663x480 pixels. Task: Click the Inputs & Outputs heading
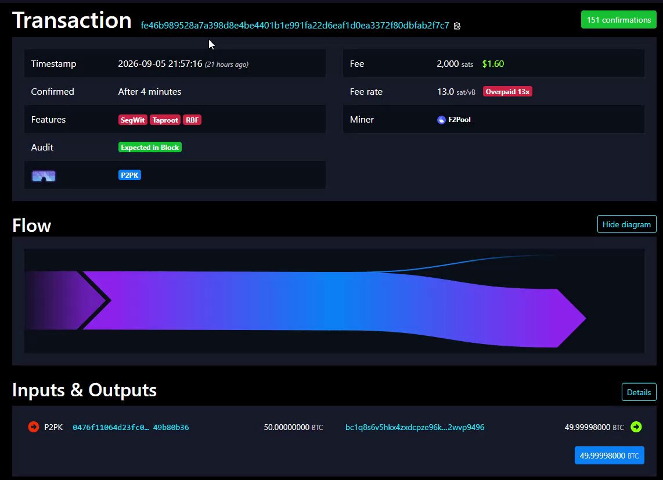pyautogui.click(x=85, y=391)
